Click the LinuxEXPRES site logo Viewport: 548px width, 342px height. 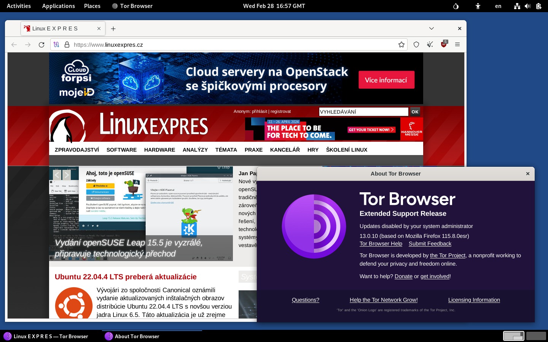pos(129,125)
